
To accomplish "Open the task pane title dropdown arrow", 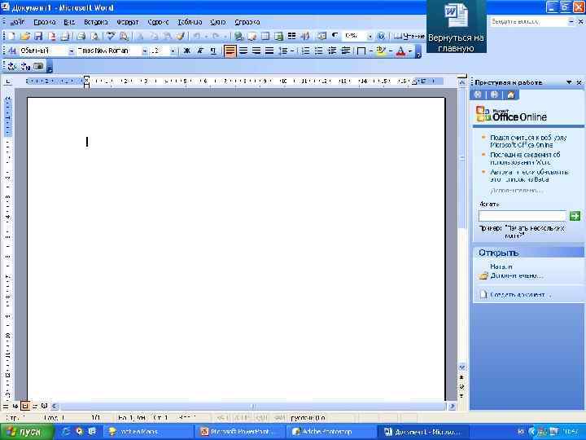I will point(569,82).
